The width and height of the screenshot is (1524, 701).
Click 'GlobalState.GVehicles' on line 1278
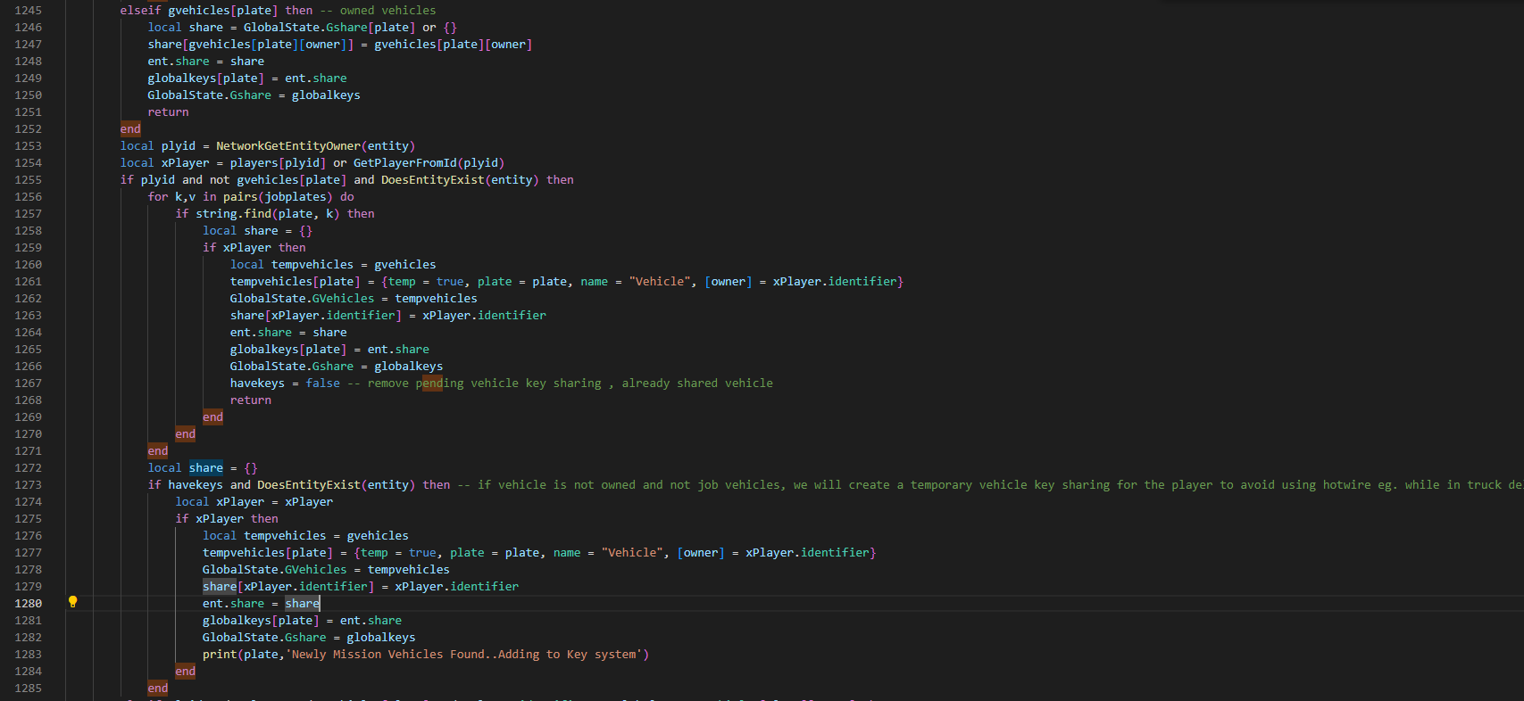click(x=275, y=570)
